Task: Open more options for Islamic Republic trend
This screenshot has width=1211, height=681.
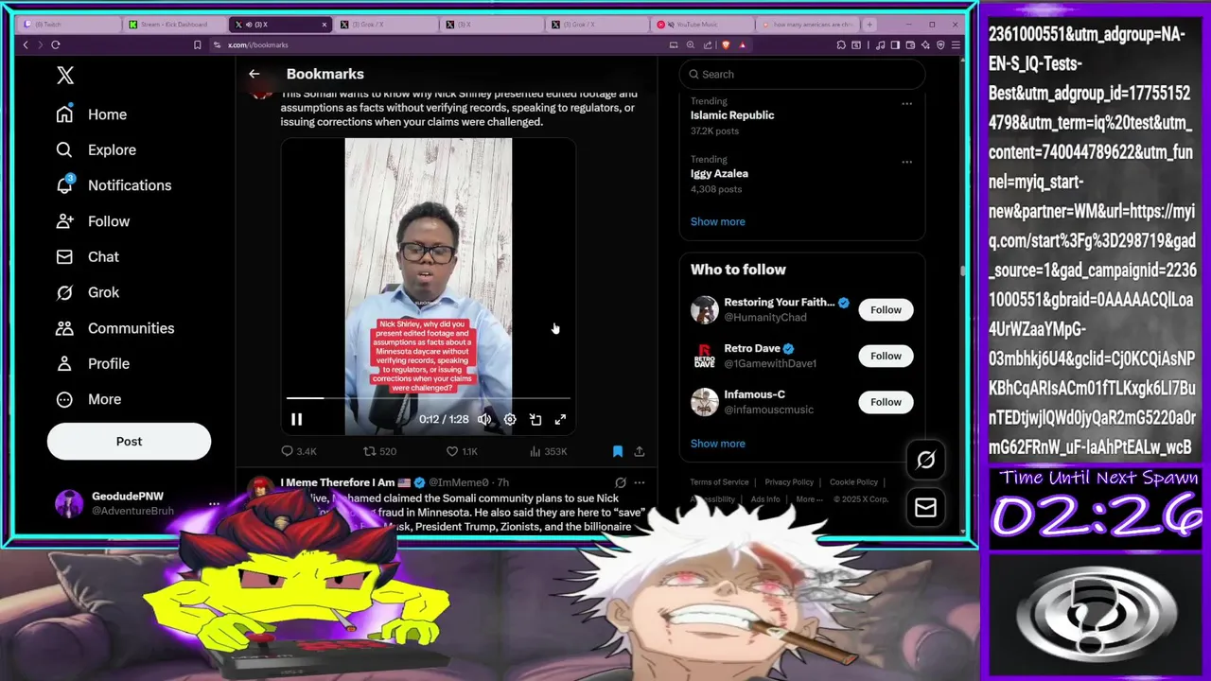Action: pyautogui.click(x=906, y=103)
